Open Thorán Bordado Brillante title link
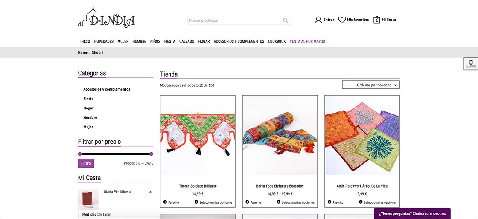Screen dimensions: 478x219 pyautogui.click(x=198, y=186)
